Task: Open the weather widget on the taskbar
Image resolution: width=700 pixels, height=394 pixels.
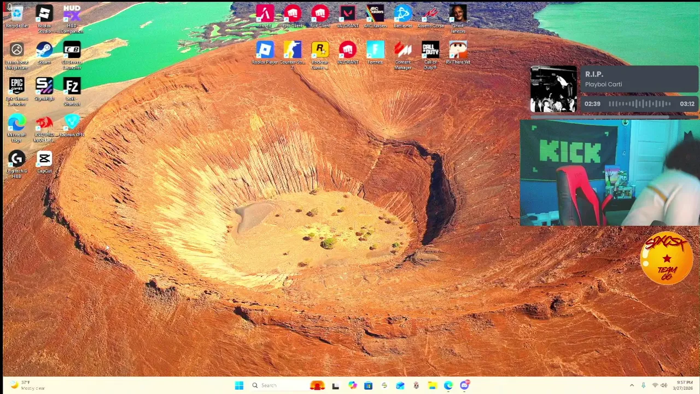Action: [x=27, y=385]
